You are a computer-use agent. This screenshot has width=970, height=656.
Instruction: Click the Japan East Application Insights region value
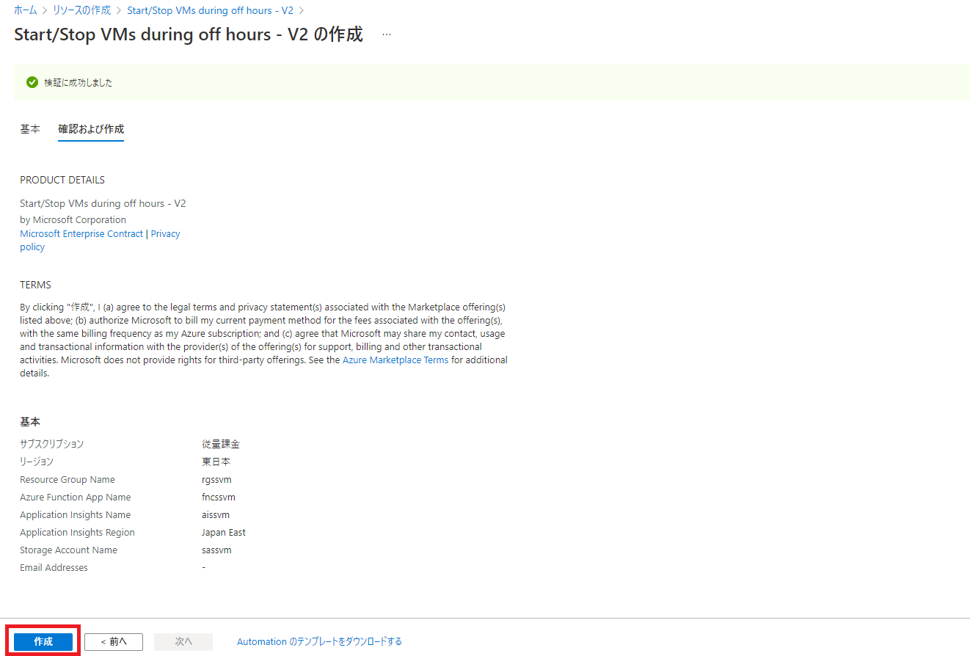coord(223,532)
